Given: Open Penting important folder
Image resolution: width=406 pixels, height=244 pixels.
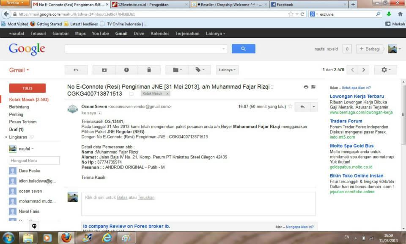Looking at the screenshot, I should click(x=16, y=114).
